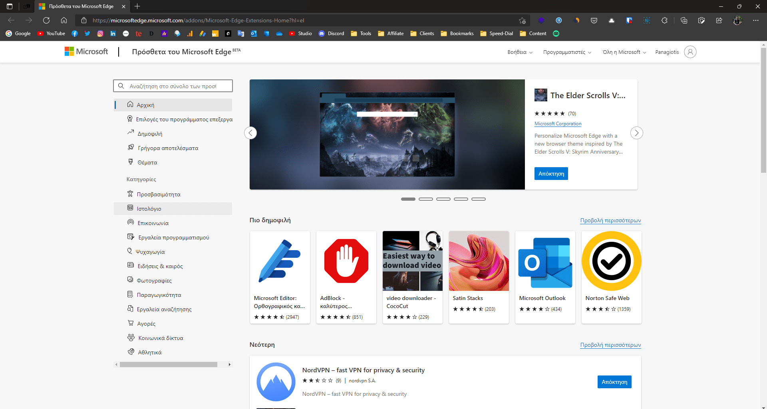Screen dimensions: 767x409
Task: Click the browser refresh icon
Action: 46,20
